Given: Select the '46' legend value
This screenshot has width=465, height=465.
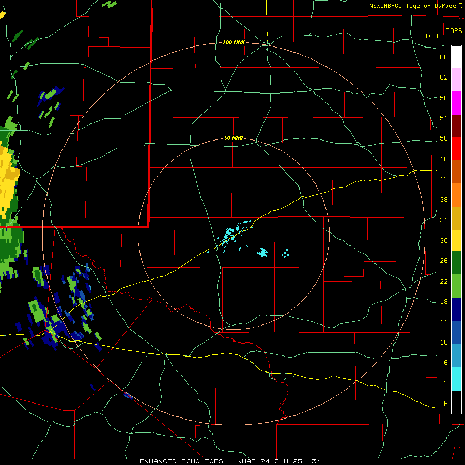Looking at the screenshot, I should 444,159.
